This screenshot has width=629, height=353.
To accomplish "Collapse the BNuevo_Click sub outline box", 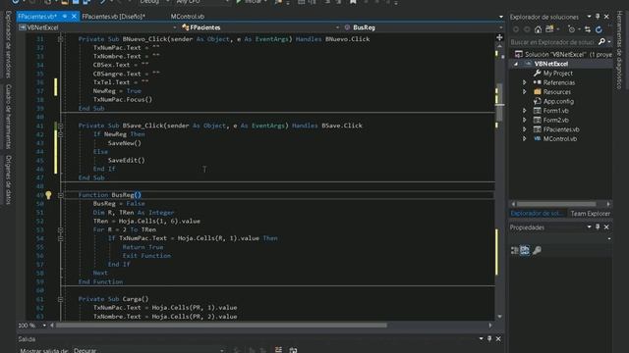I will pos(60,39).
